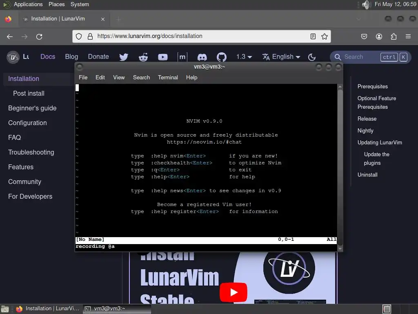Click the Firefox back arrow button
This screenshot has height=314, width=418.
pos(10,36)
